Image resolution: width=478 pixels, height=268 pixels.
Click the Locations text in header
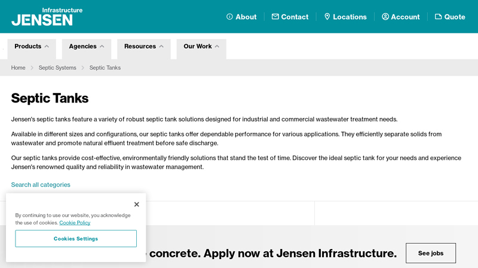(x=350, y=17)
